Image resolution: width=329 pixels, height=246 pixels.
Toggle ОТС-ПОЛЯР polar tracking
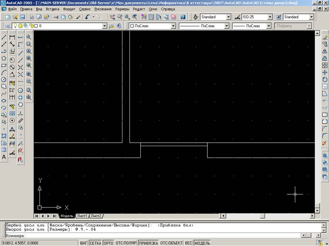pyautogui.click(x=126, y=243)
